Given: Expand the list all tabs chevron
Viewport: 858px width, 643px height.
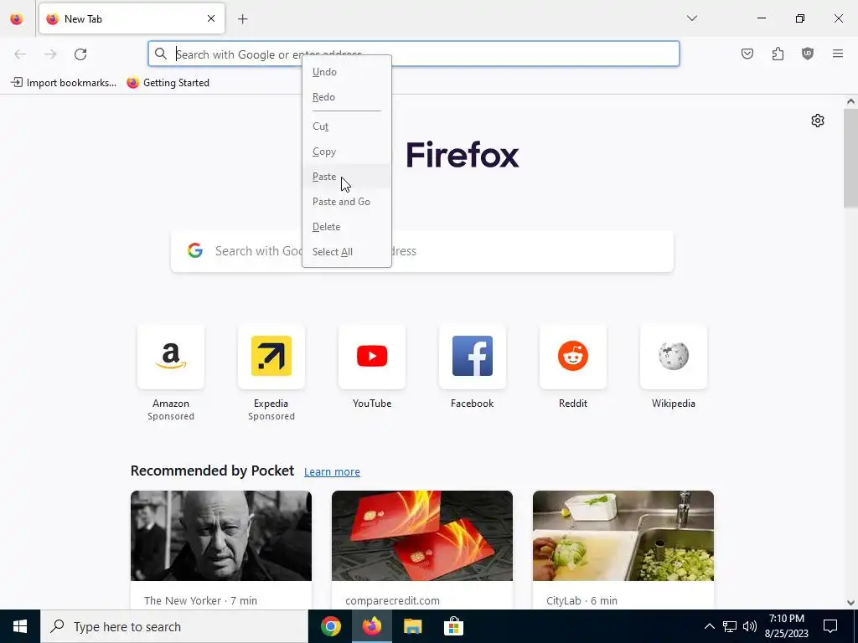Looking at the screenshot, I should pos(691,18).
